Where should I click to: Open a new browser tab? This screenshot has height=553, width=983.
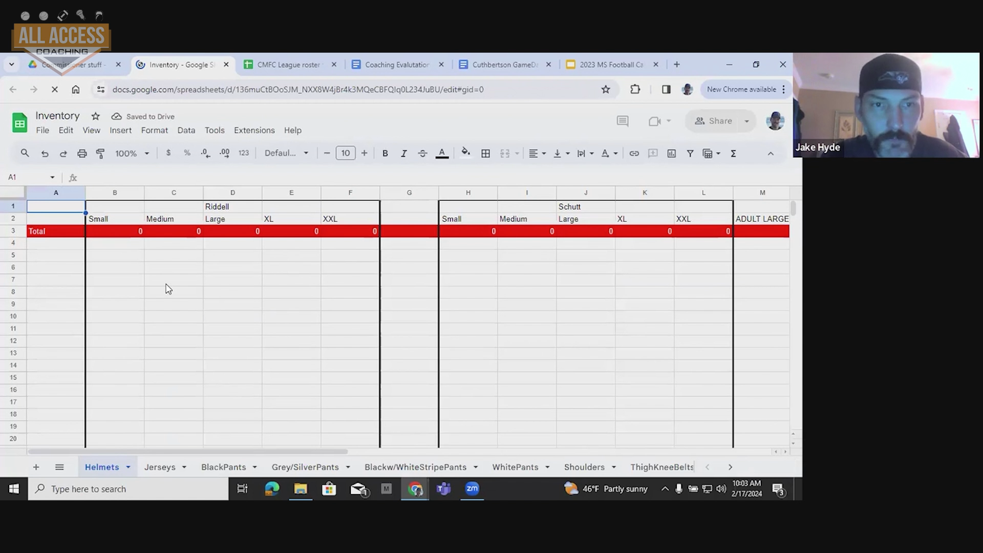coord(677,65)
